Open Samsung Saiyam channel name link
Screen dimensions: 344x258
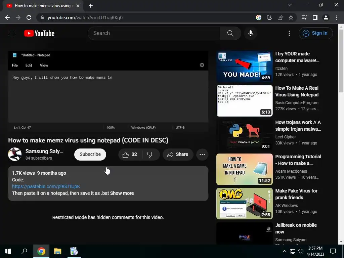(x=44, y=152)
